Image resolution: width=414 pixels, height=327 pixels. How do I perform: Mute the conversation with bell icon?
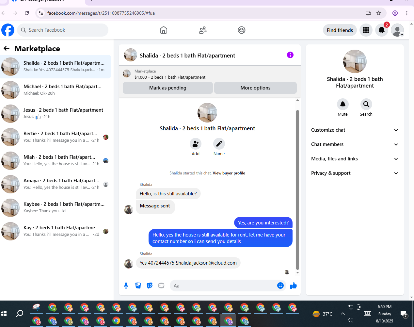(x=343, y=104)
